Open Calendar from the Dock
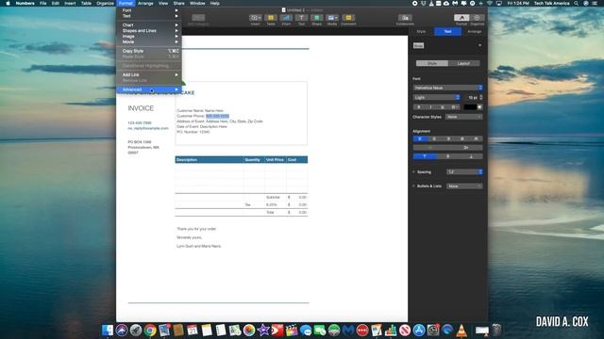Screen dimensions: 604x339 click(193, 331)
